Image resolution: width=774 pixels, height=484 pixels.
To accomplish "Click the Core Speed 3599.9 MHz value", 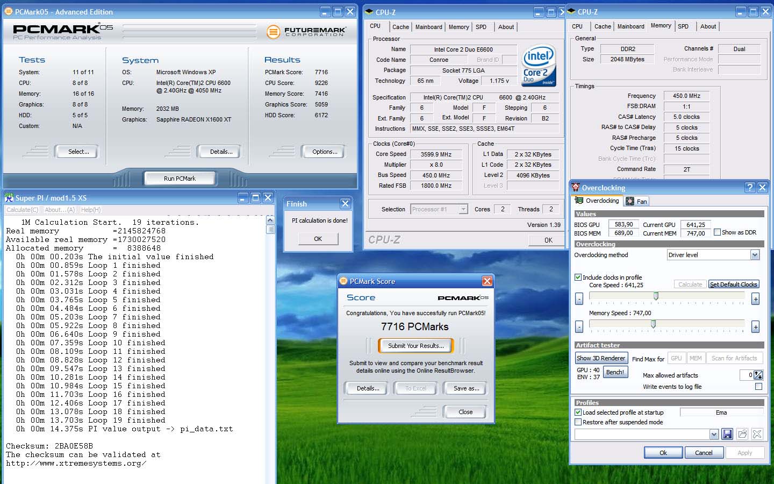I will point(436,154).
